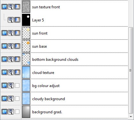Select the sun base layer thumbnail
Viewport: 134px width, 120px height.
click(26, 46)
